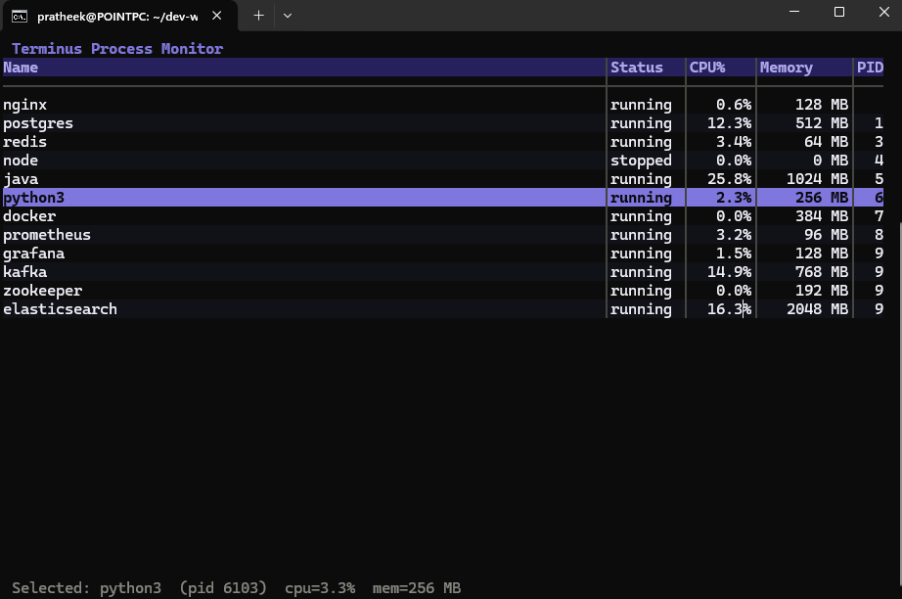Click the 12.3% CPU value for postgres

730,123
